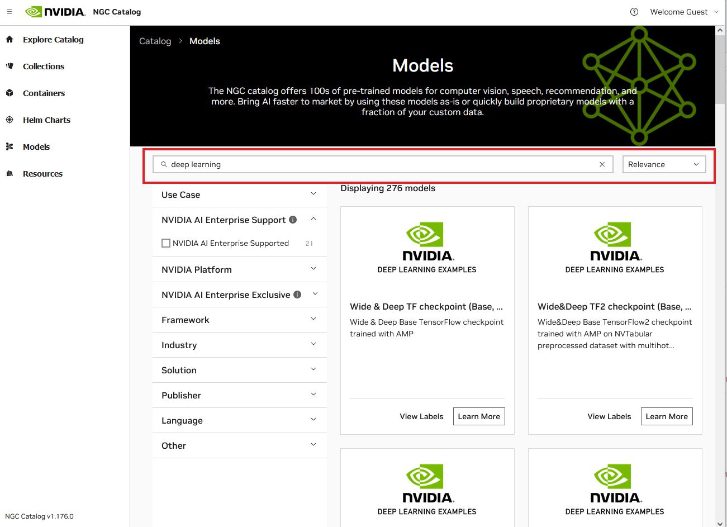Image resolution: width=727 pixels, height=527 pixels.
Task: Go to Collections in the sidebar
Action: pyautogui.click(x=44, y=67)
